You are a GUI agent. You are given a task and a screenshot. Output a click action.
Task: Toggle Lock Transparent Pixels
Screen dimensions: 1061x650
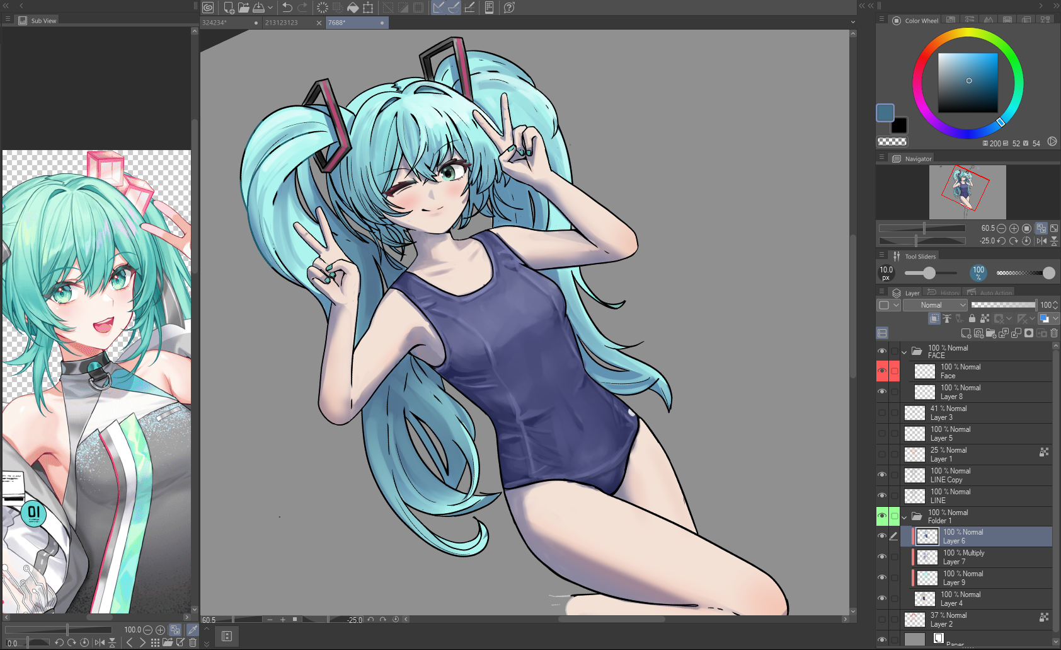click(985, 318)
